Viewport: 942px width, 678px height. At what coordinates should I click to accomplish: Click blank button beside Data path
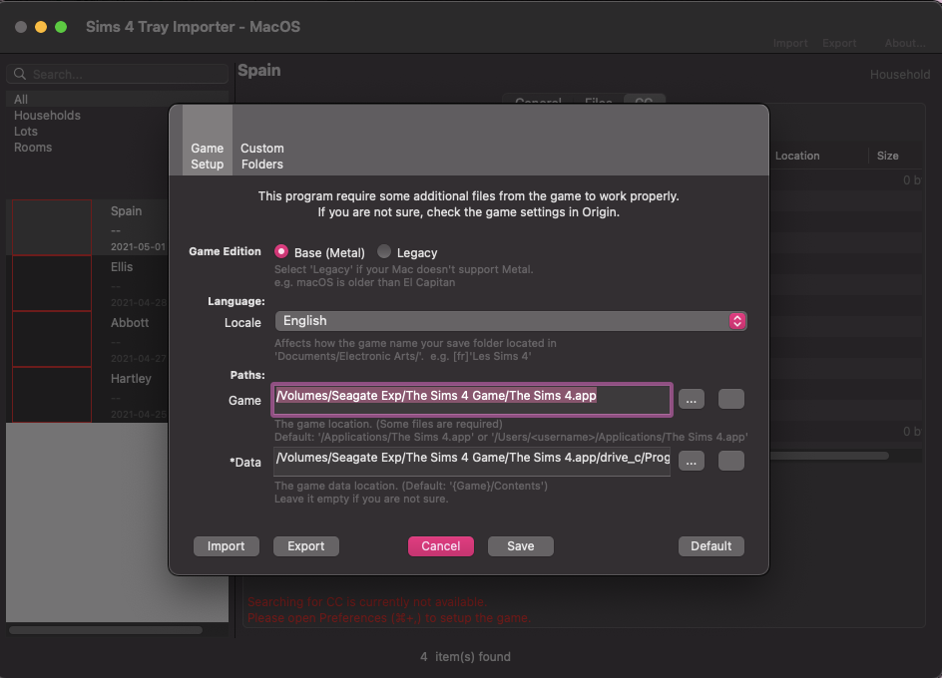click(731, 462)
